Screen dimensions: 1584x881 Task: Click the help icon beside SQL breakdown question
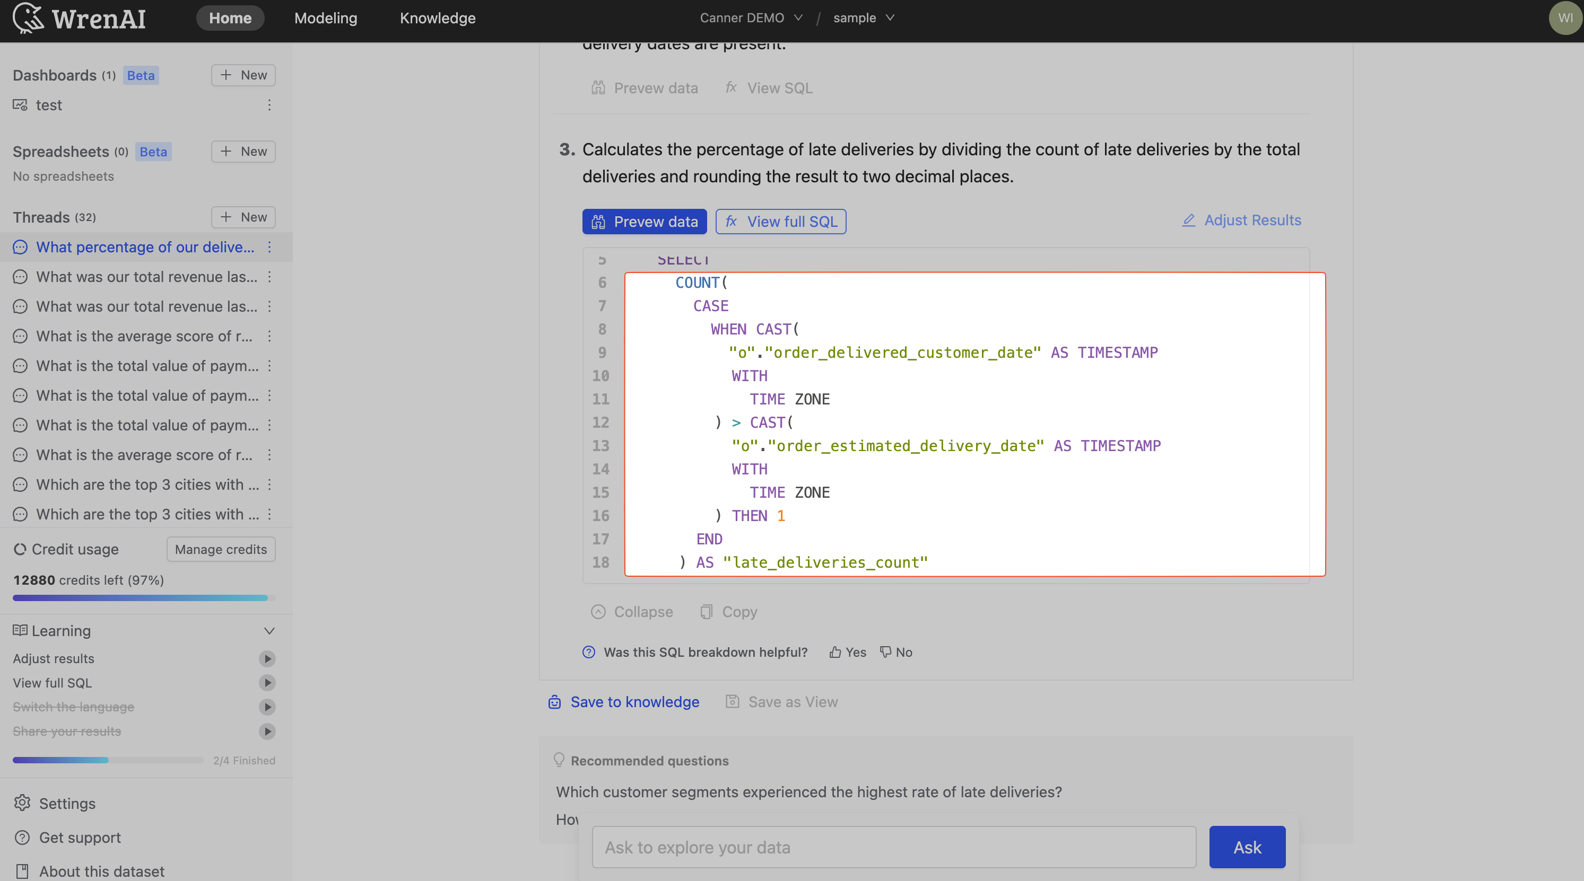(x=588, y=652)
